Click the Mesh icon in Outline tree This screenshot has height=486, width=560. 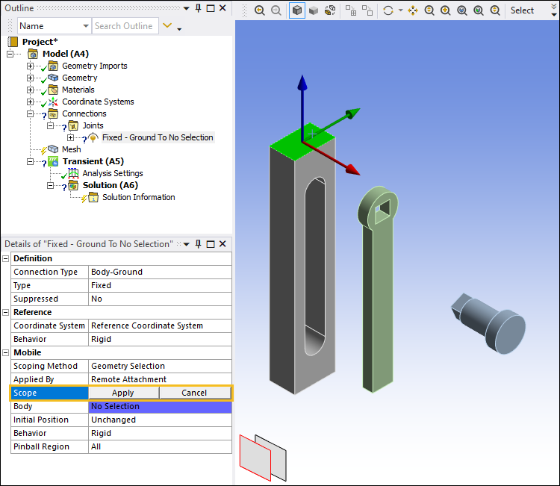point(53,149)
